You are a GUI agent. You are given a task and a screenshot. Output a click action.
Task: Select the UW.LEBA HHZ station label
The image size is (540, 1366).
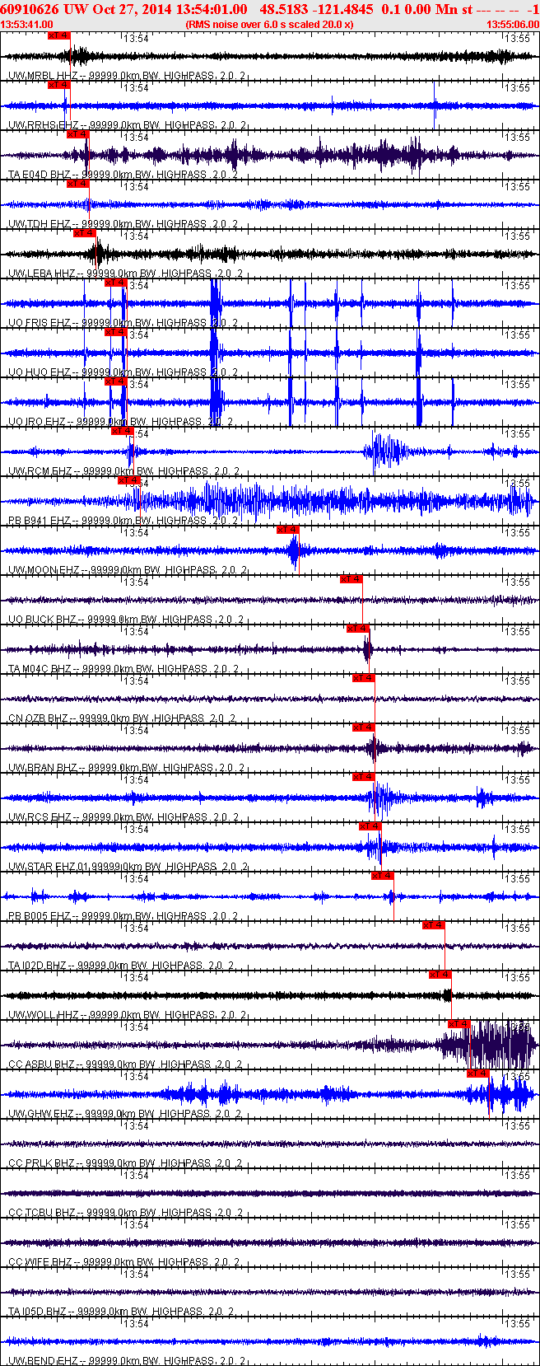pyautogui.click(x=125, y=274)
